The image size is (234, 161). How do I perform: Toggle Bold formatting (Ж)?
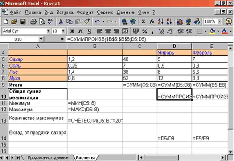pos(72,31)
